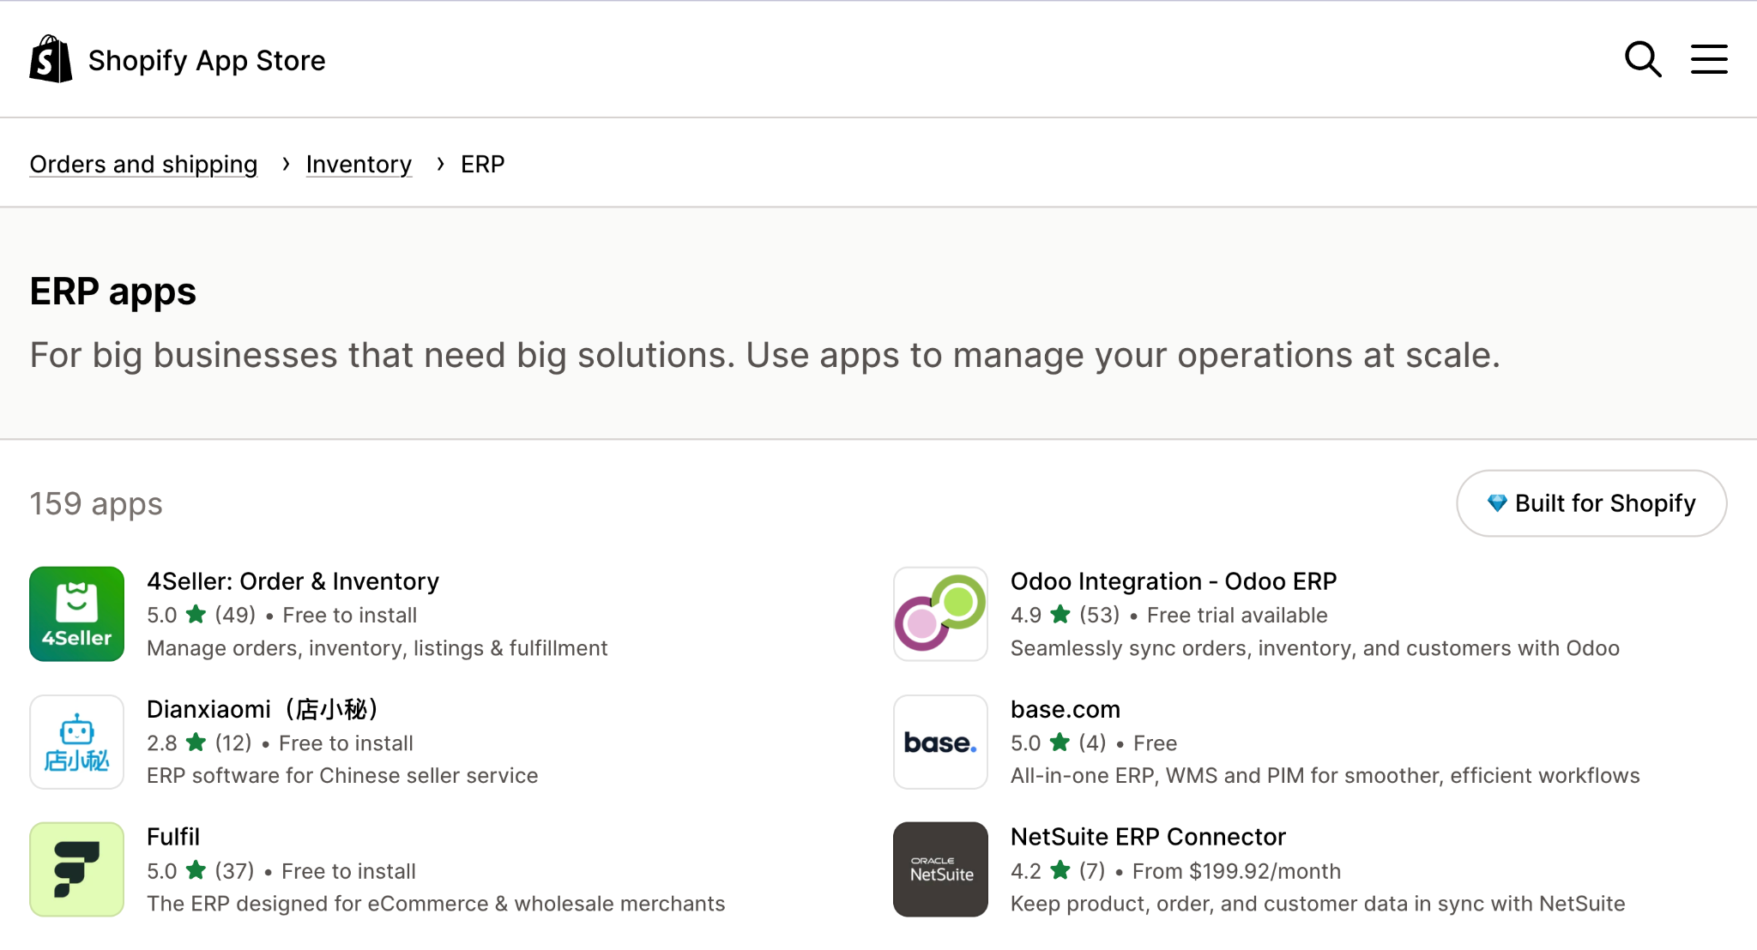Open base.com app icon
Image resolution: width=1757 pixels, height=950 pixels.
(x=940, y=742)
